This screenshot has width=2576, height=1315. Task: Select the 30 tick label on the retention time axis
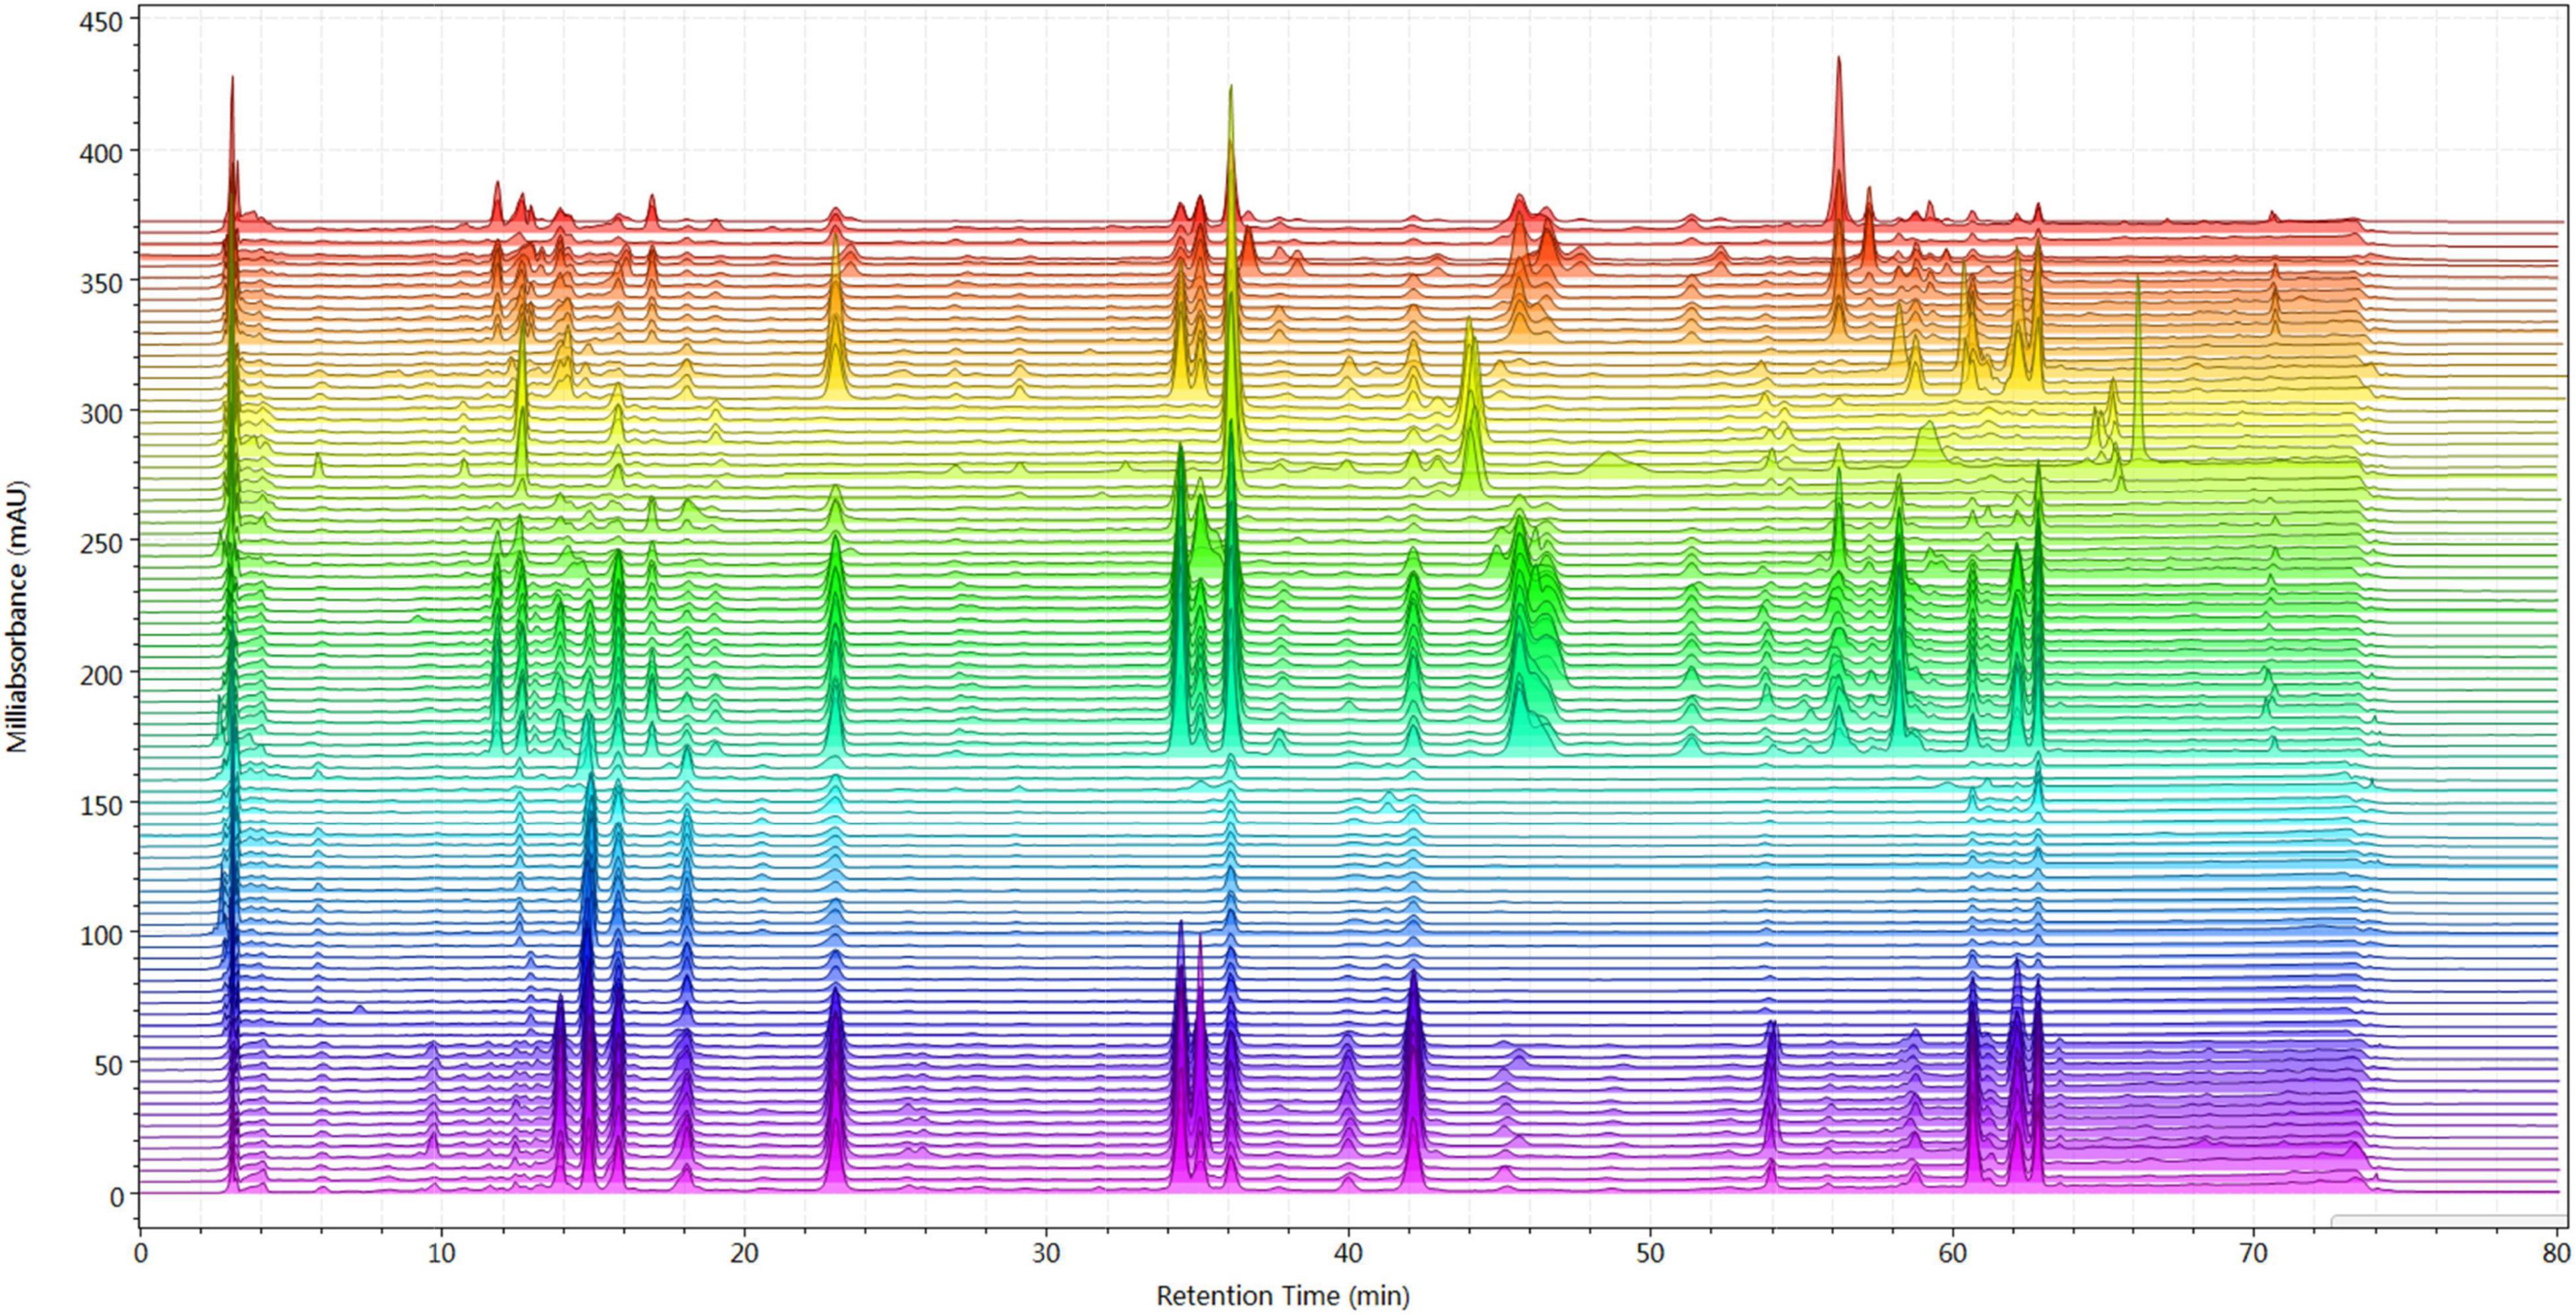coord(1046,1252)
